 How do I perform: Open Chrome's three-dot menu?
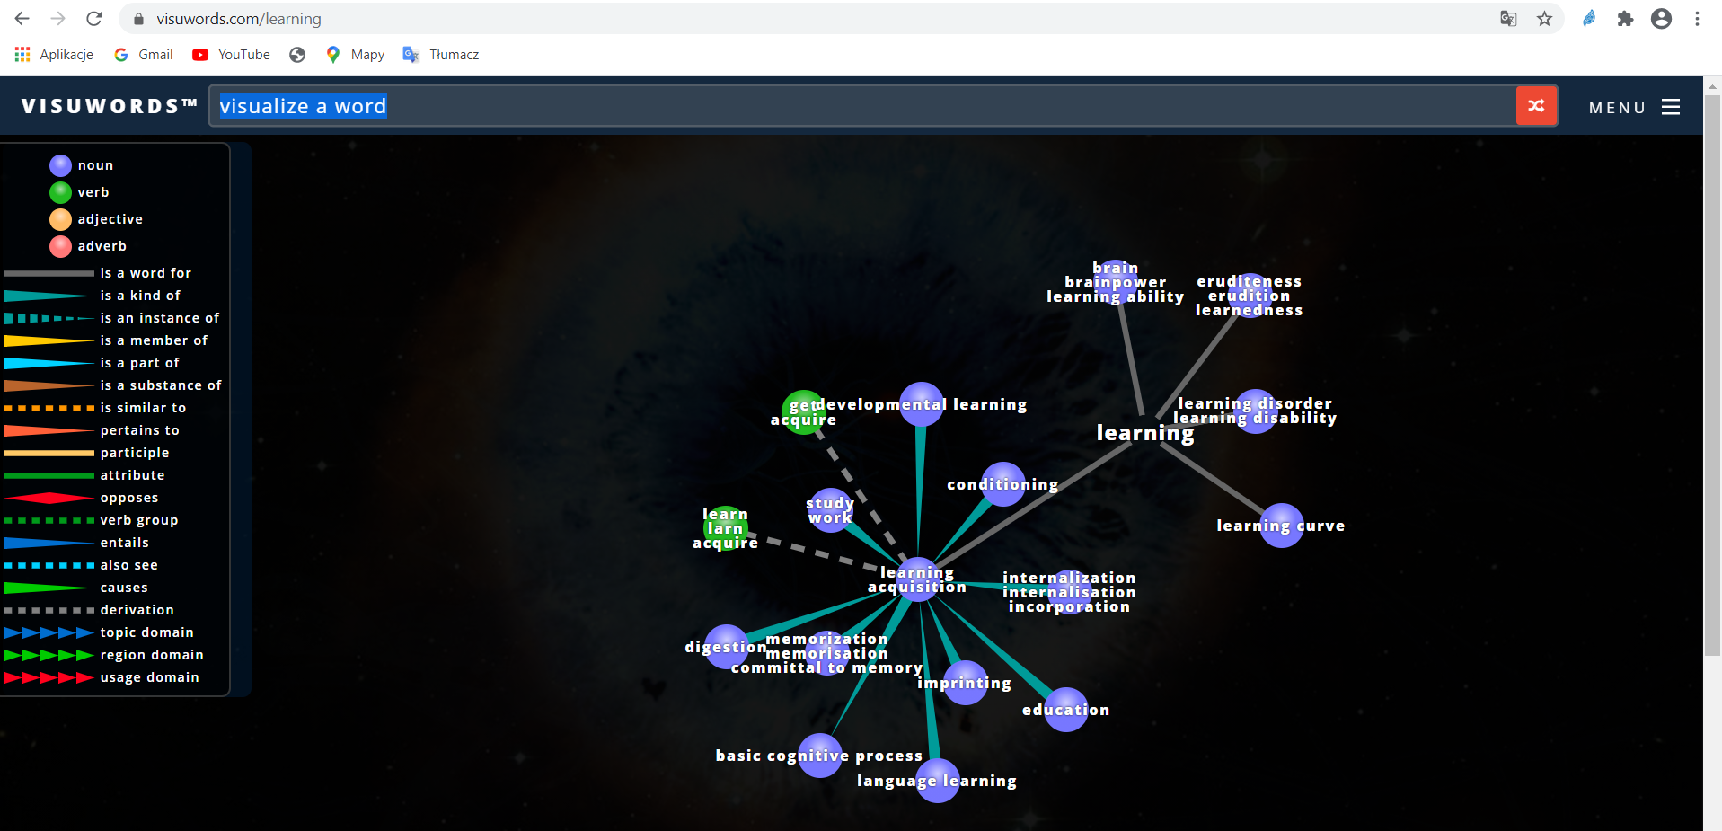pos(1697,19)
